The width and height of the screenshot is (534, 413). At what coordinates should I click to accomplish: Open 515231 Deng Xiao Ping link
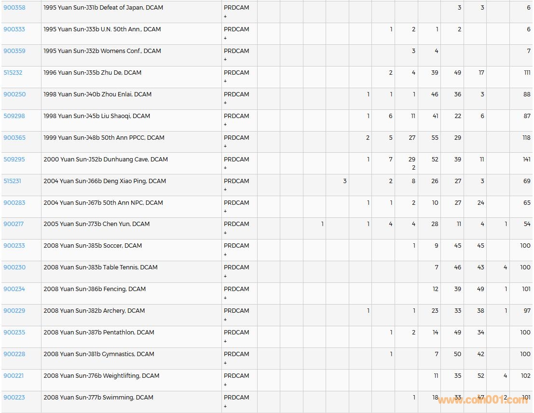coord(13,181)
